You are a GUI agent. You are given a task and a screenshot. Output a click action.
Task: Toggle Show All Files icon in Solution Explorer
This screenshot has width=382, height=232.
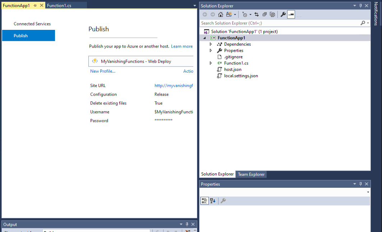272,15
